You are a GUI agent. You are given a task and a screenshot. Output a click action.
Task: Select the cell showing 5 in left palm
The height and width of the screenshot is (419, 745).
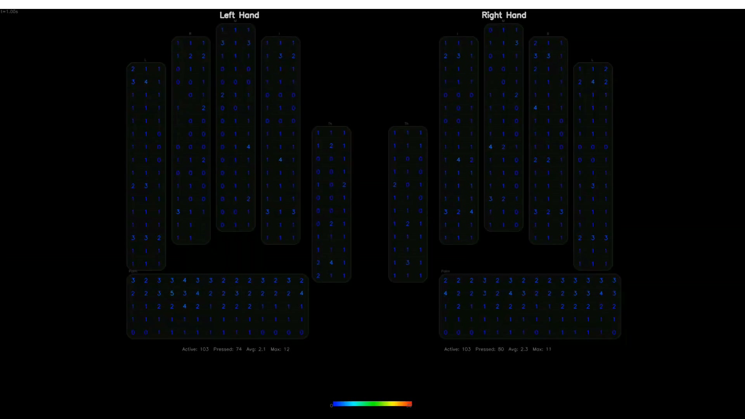[x=172, y=293]
